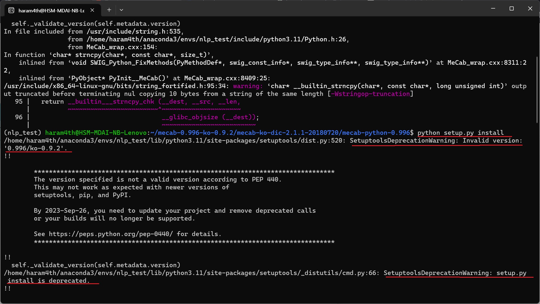Image resolution: width=540 pixels, height=304 pixels.
Task: Click the magenta 'warning:' label
Action: click(248, 86)
